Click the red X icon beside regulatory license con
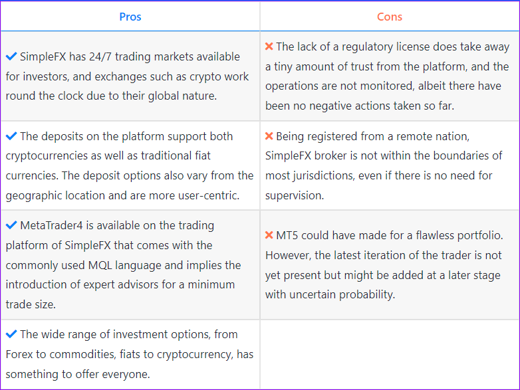This screenshot has height=390, width=520. click(269, 47)
